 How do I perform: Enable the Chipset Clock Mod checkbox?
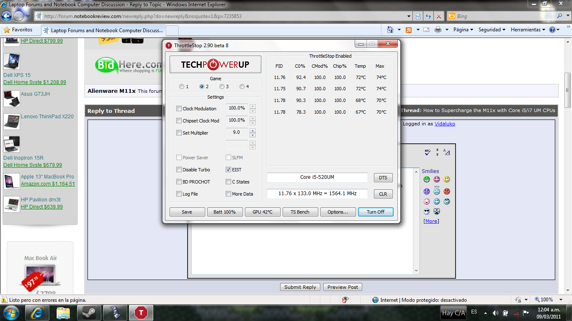click(x=179, y=121)
